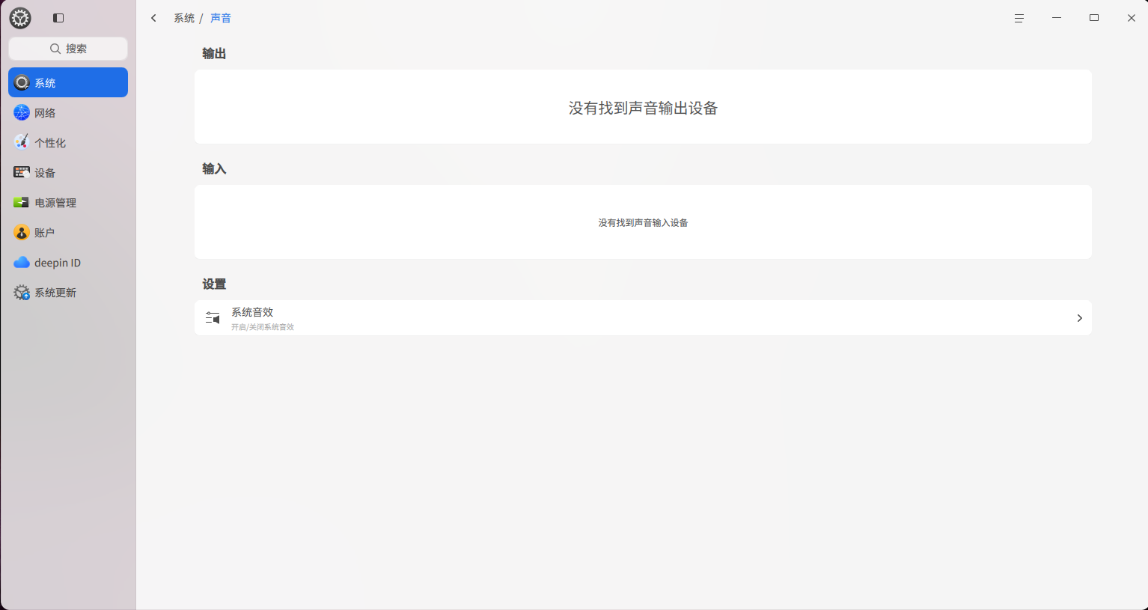Viewport: 1148px width, 610px height.
Task: Click 声音 in the breadcrumb navigation
Action: pyautogui.click(x=222, y=17)
